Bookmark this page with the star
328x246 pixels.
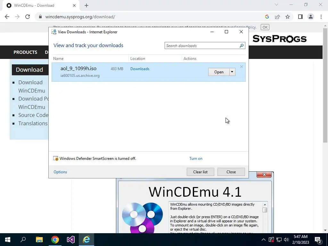click(x=288, y=17)
